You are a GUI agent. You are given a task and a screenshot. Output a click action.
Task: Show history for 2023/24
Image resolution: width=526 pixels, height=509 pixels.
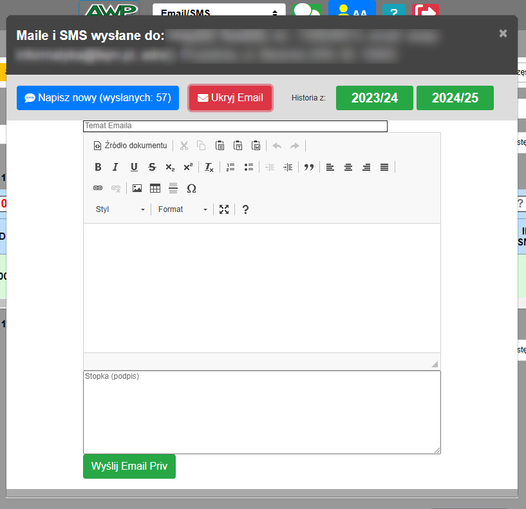(x=374, y=98)
